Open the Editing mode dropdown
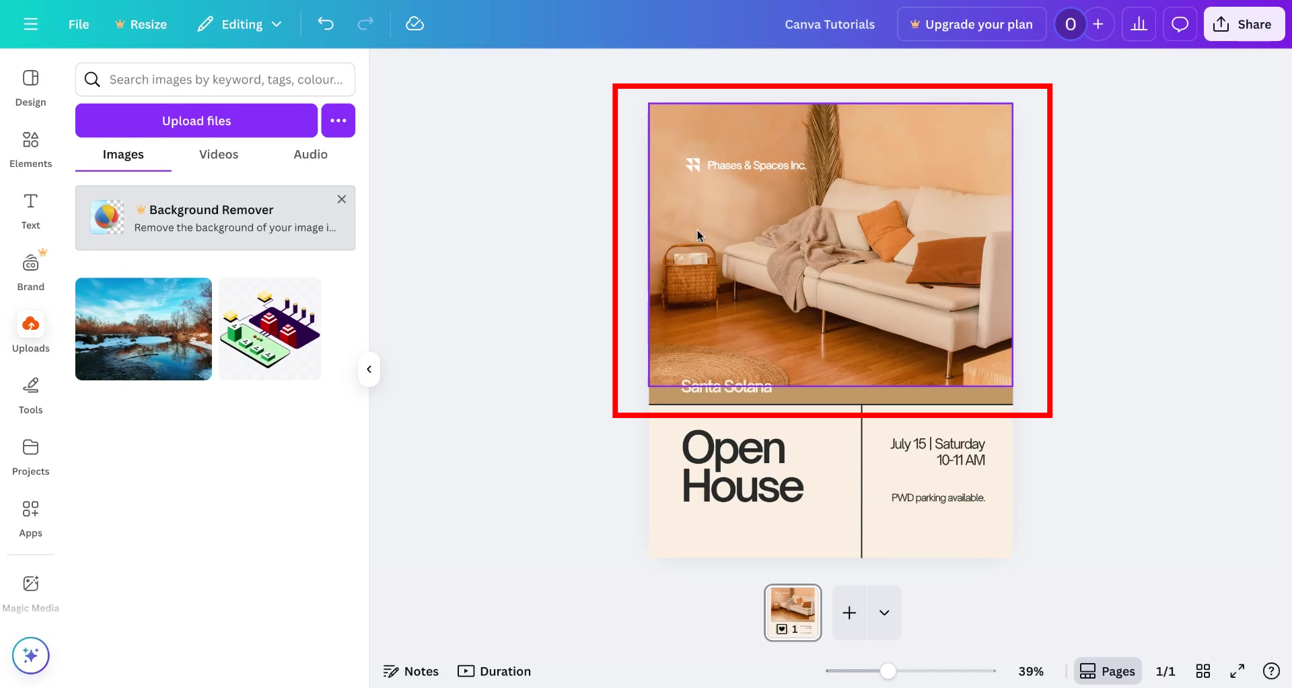Image resolution: width=1292 pixels, height=688 pixels. click(240, 24)
